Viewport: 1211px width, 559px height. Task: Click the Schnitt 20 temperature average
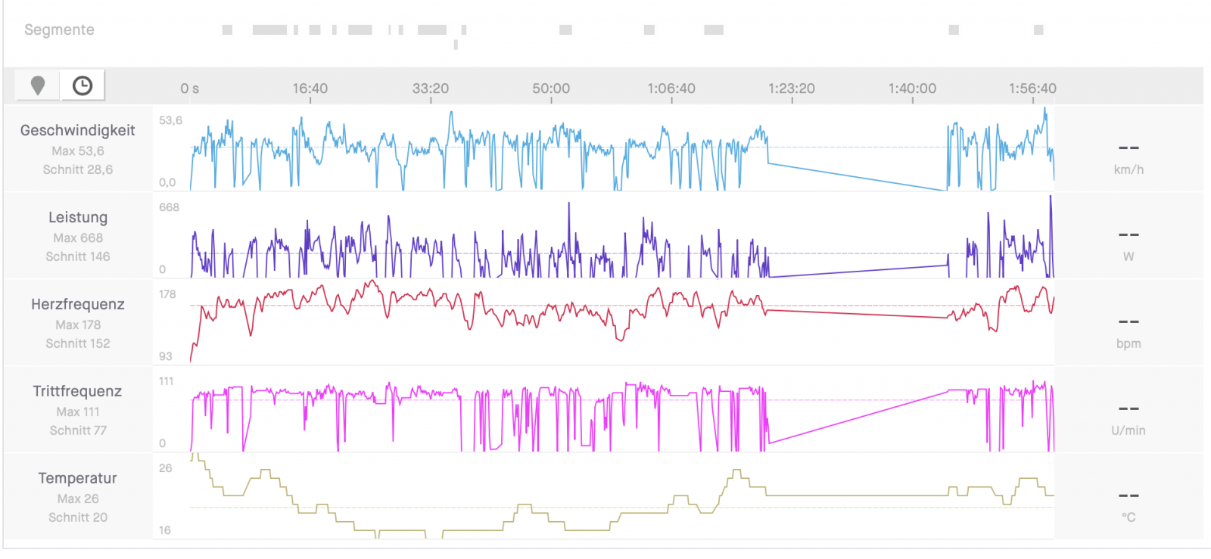coord(78,517)
